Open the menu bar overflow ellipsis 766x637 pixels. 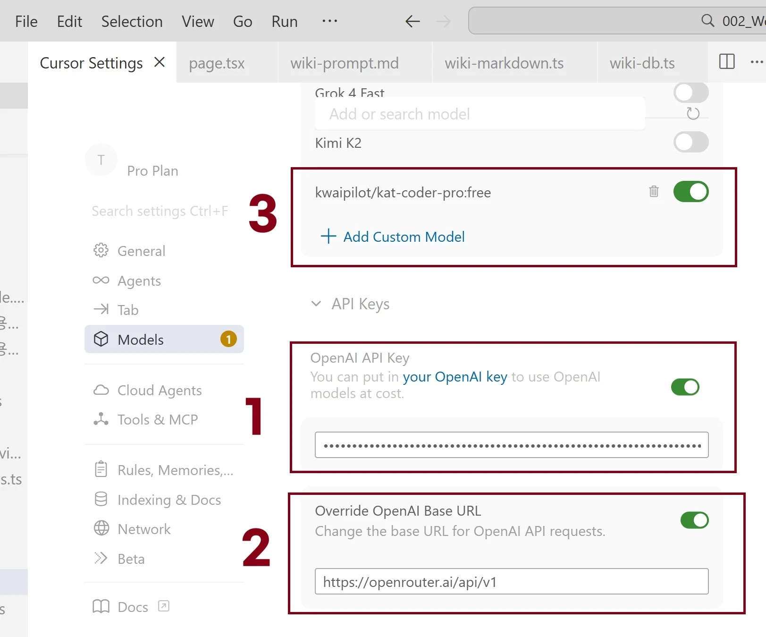tap(329, 21)
